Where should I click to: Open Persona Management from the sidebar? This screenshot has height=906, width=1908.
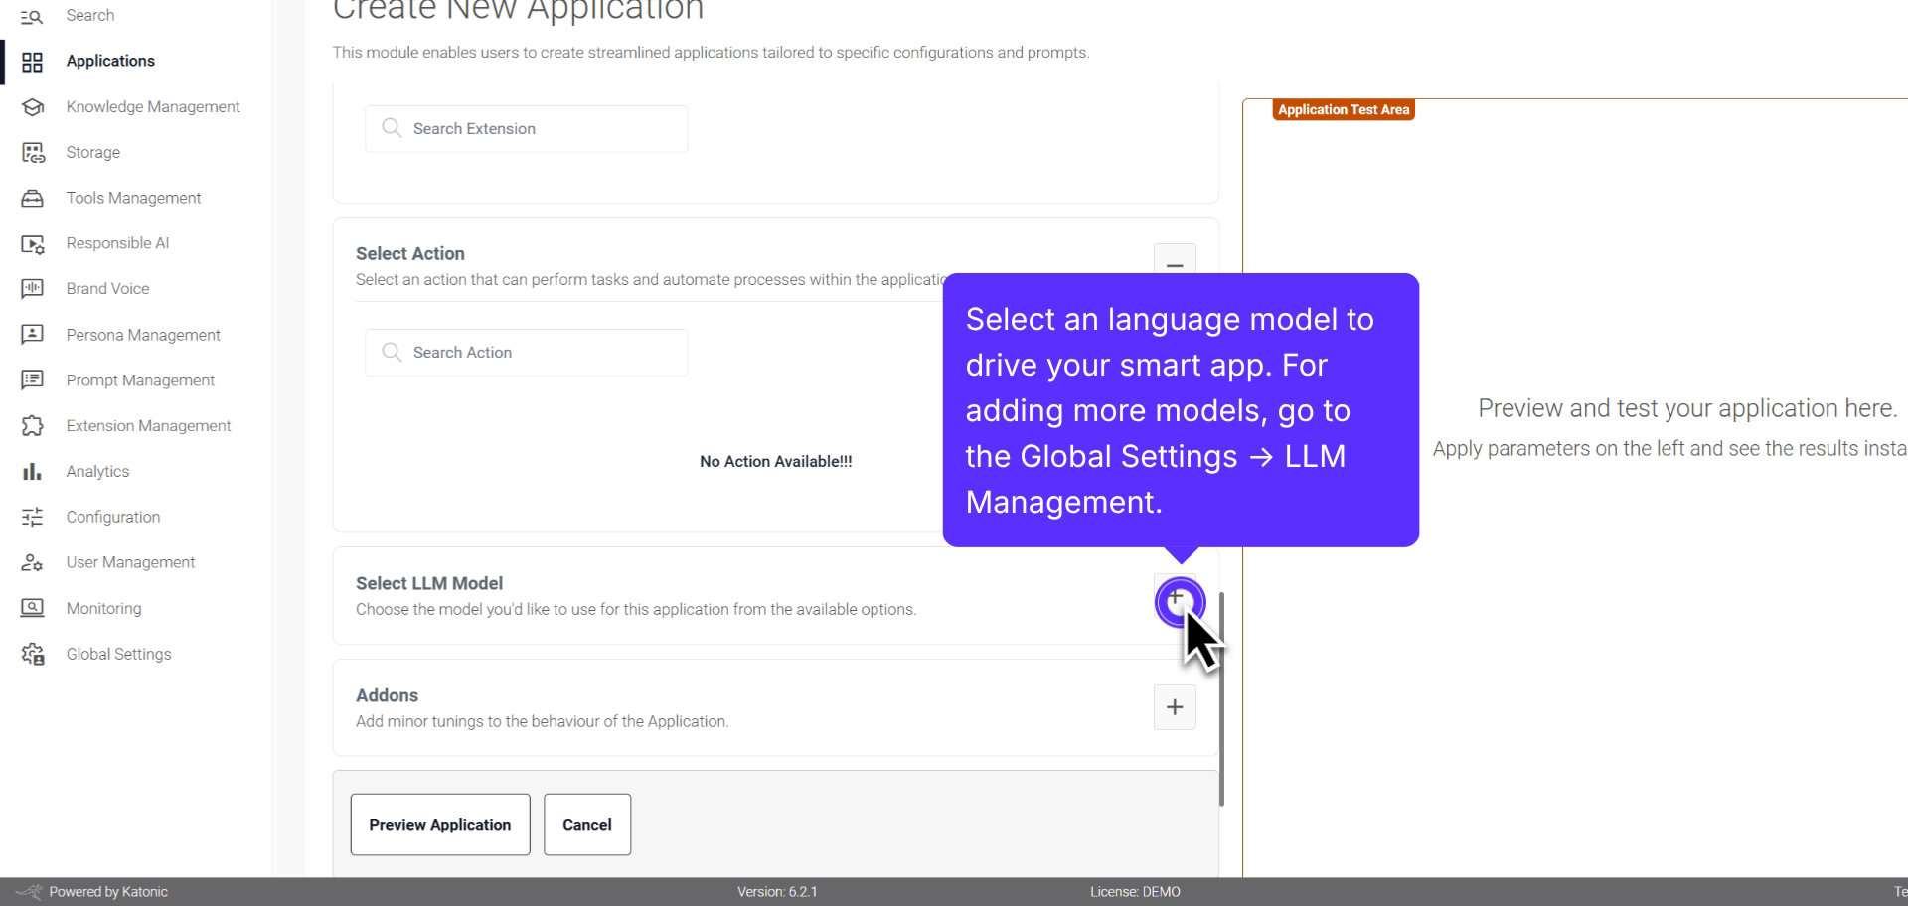pyautogui.click(x=33, y=335)
